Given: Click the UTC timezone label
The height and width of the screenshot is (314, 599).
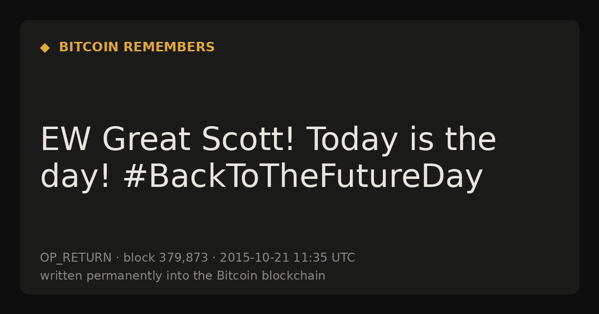Looking at the screenshot, I should click(343, 258).
